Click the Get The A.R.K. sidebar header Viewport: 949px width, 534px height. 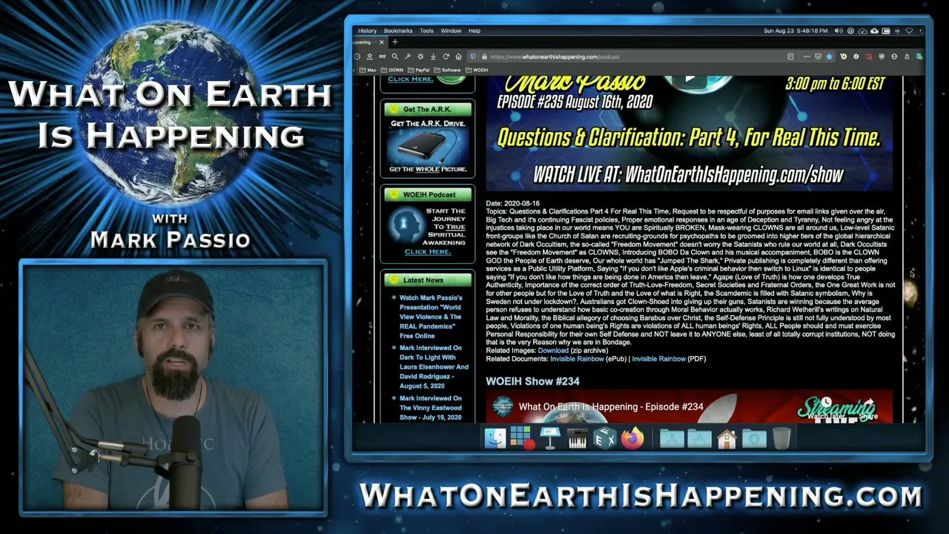coord(428,109)
